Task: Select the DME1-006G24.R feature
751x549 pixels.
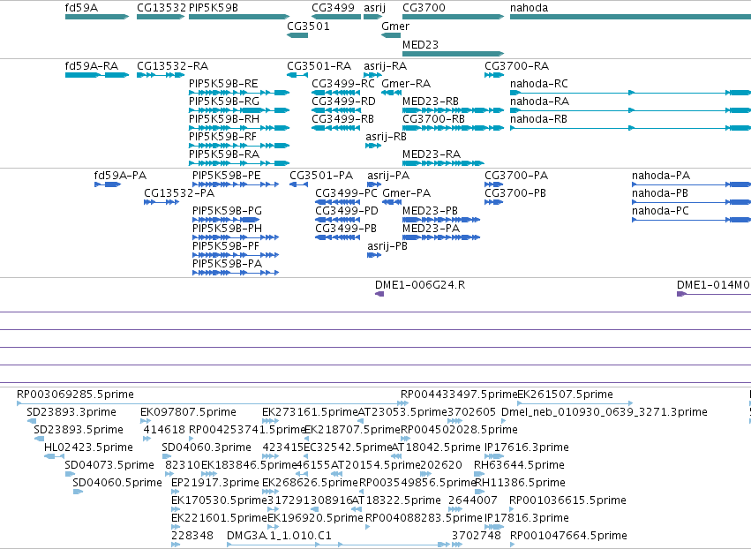Action: (420, 284)
